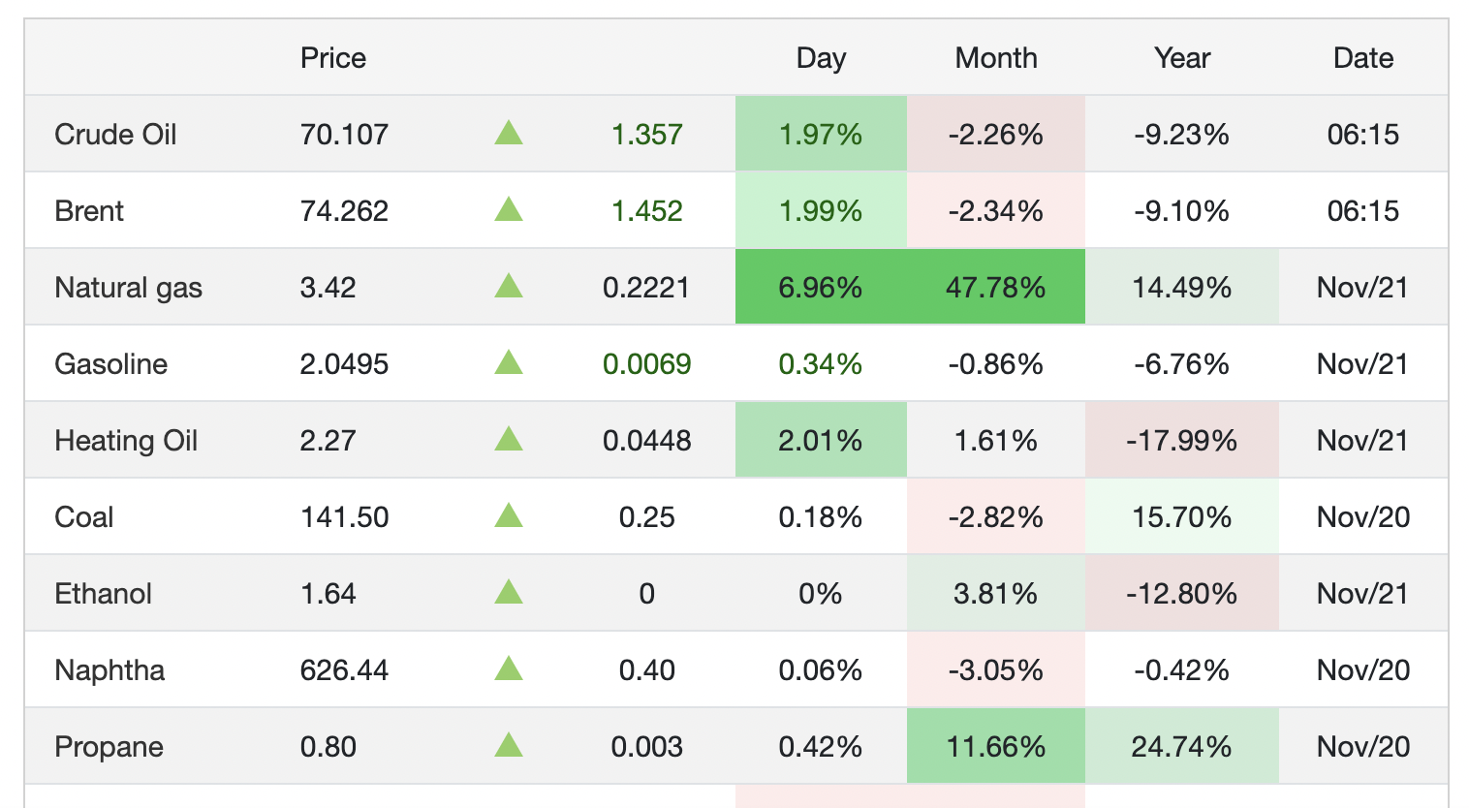This screenshot has width=1469, height=808.
Task: Open the Crude Oil commodity link
Action: pyautogui.click(x=115, y=134)
